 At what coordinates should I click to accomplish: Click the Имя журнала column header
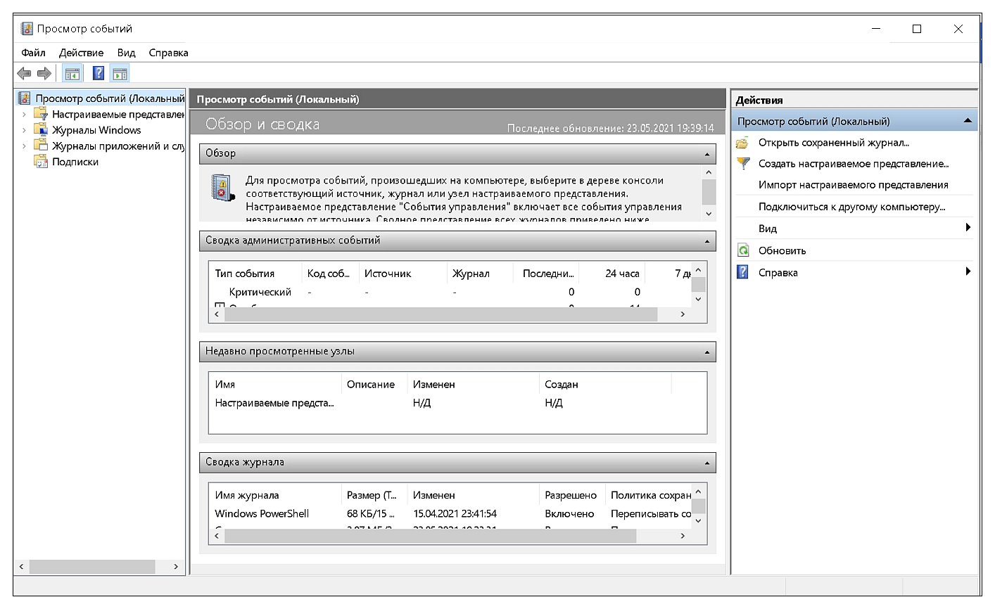click(x=275, y=496)
